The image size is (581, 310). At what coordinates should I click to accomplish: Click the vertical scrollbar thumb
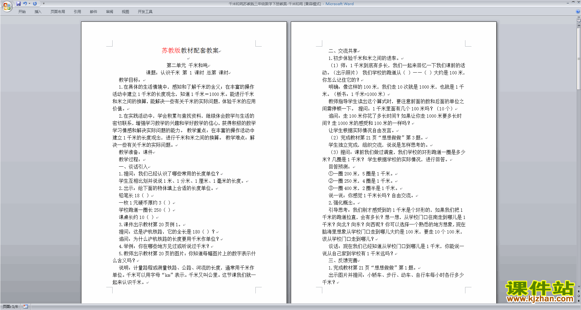coord(579,58)
